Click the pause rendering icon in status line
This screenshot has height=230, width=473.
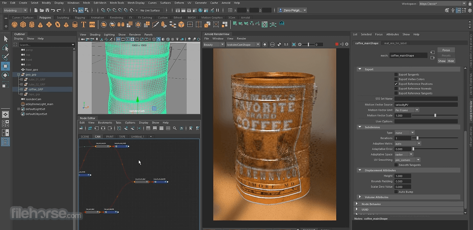217,11
